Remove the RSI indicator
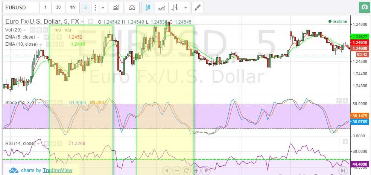The height and width of the screenshot is (175, 371). coord(59,143)
